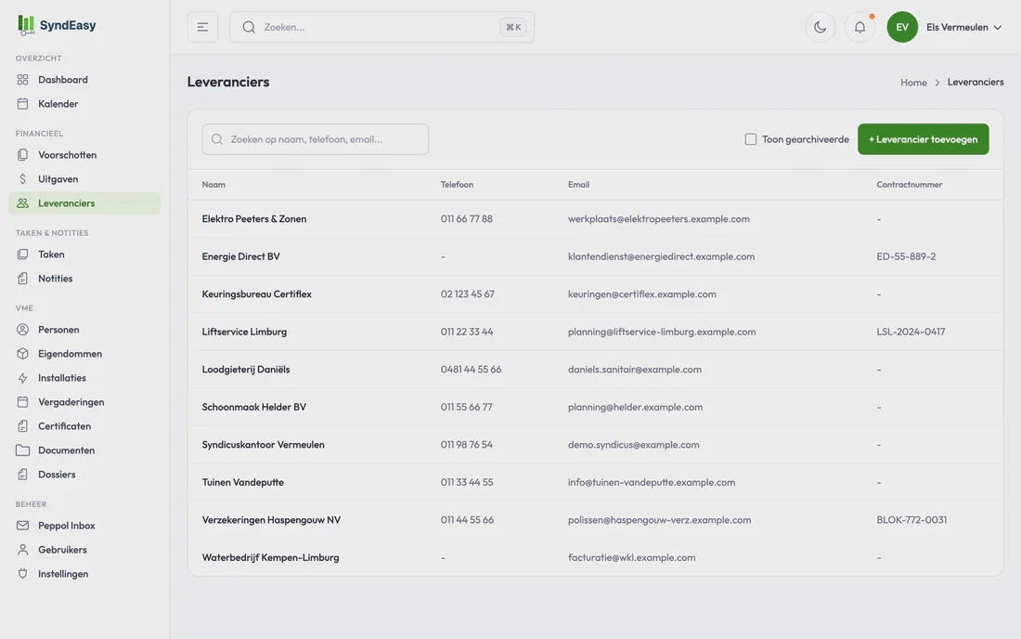Click email demo.syndicus@example.com
1021x639 pixels.
(x=634, y=445)
